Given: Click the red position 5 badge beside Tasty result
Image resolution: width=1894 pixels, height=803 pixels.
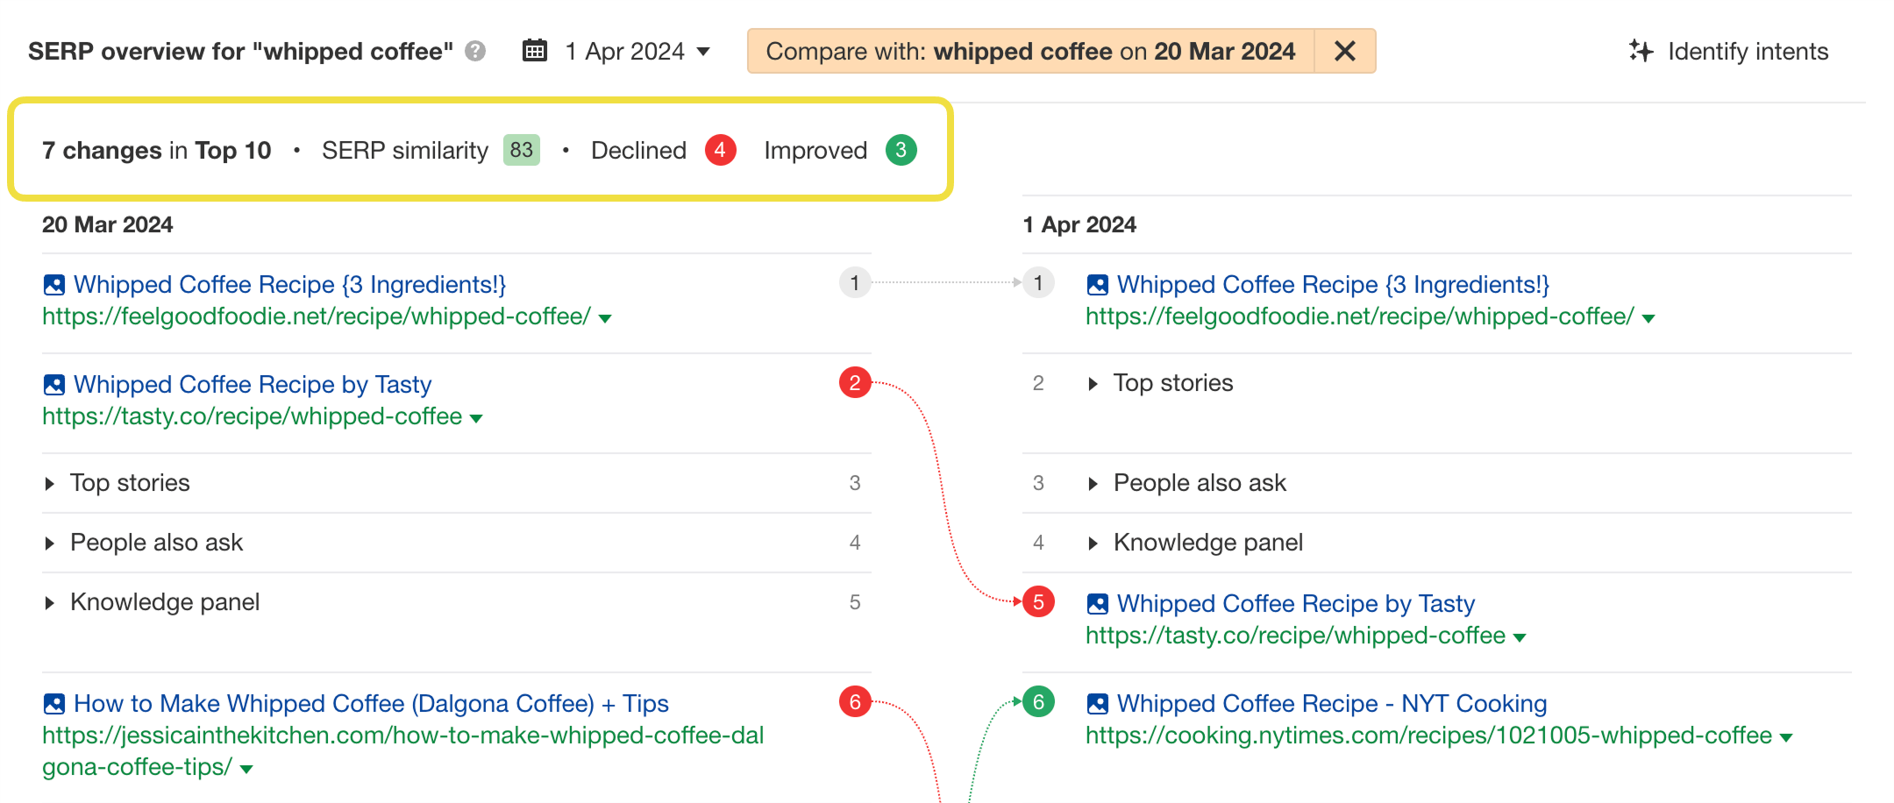Looking at the screenshot, I should tap(1038, 602).
